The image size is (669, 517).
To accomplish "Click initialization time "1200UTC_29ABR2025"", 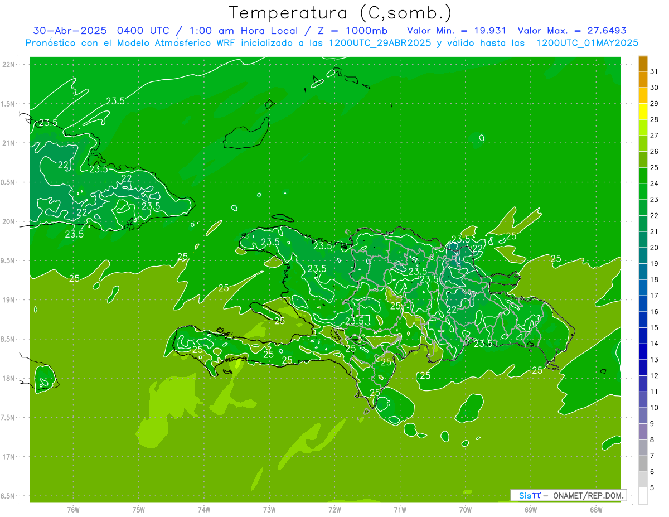I will click(x=380, y=43).
